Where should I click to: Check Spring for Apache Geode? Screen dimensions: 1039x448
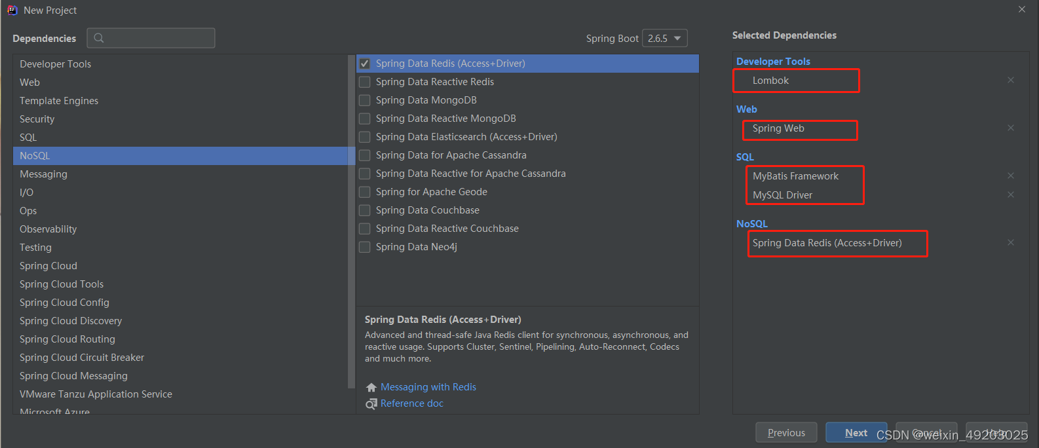point(365,192)
